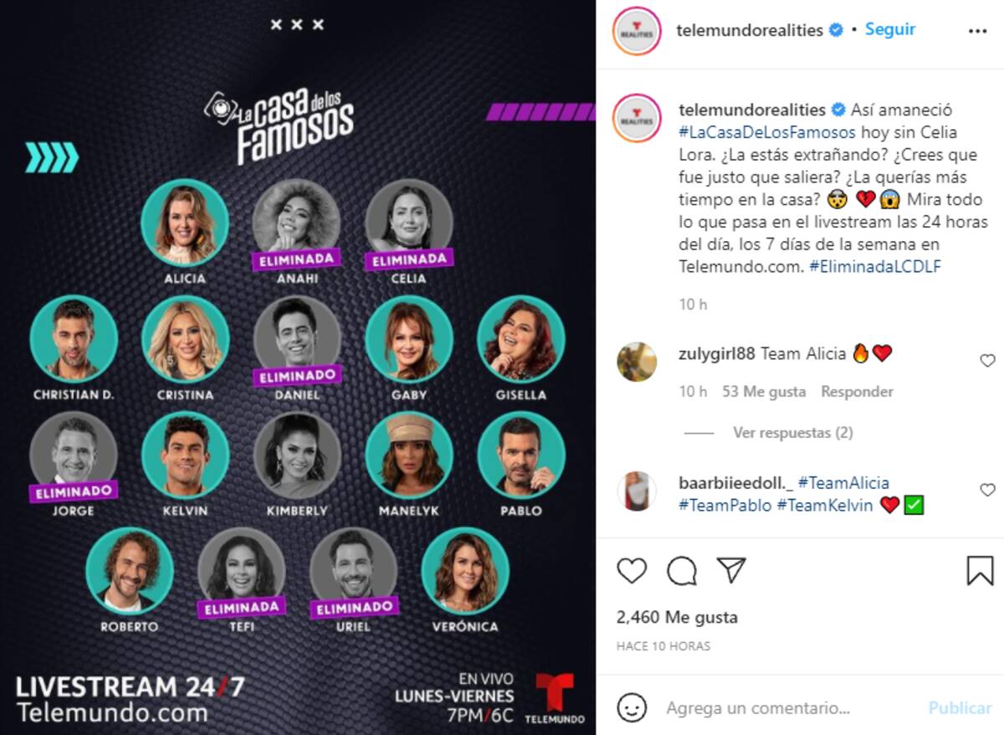1004x735 pixels.
Task: Open telemundorealities profile avatar in the header
Action: point(638,30)
